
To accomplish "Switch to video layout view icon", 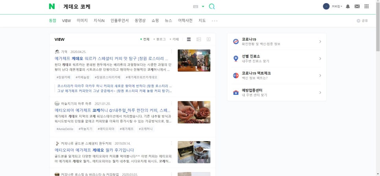I will coord(208,39).
